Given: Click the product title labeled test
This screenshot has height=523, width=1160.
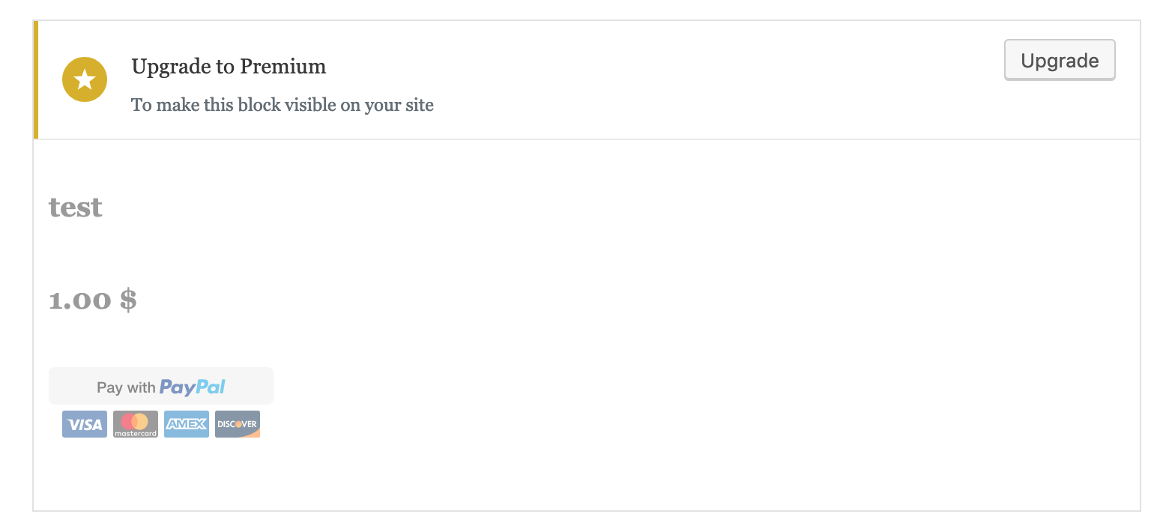Looking at the screenshot, I should click(75, 208).
